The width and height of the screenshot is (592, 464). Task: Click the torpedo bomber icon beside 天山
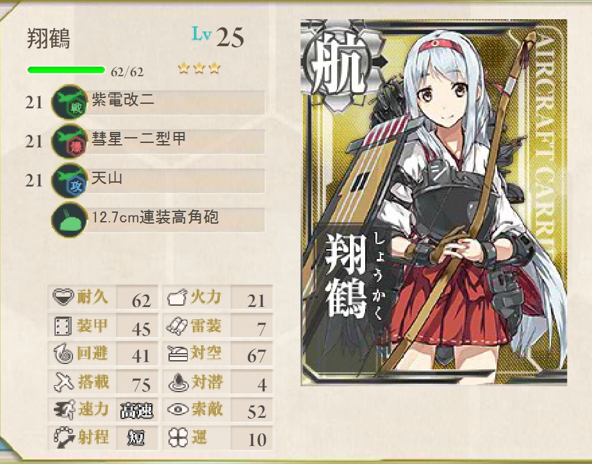[69, 181]
